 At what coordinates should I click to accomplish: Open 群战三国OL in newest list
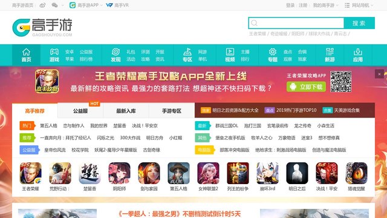(x=227, y=126)
